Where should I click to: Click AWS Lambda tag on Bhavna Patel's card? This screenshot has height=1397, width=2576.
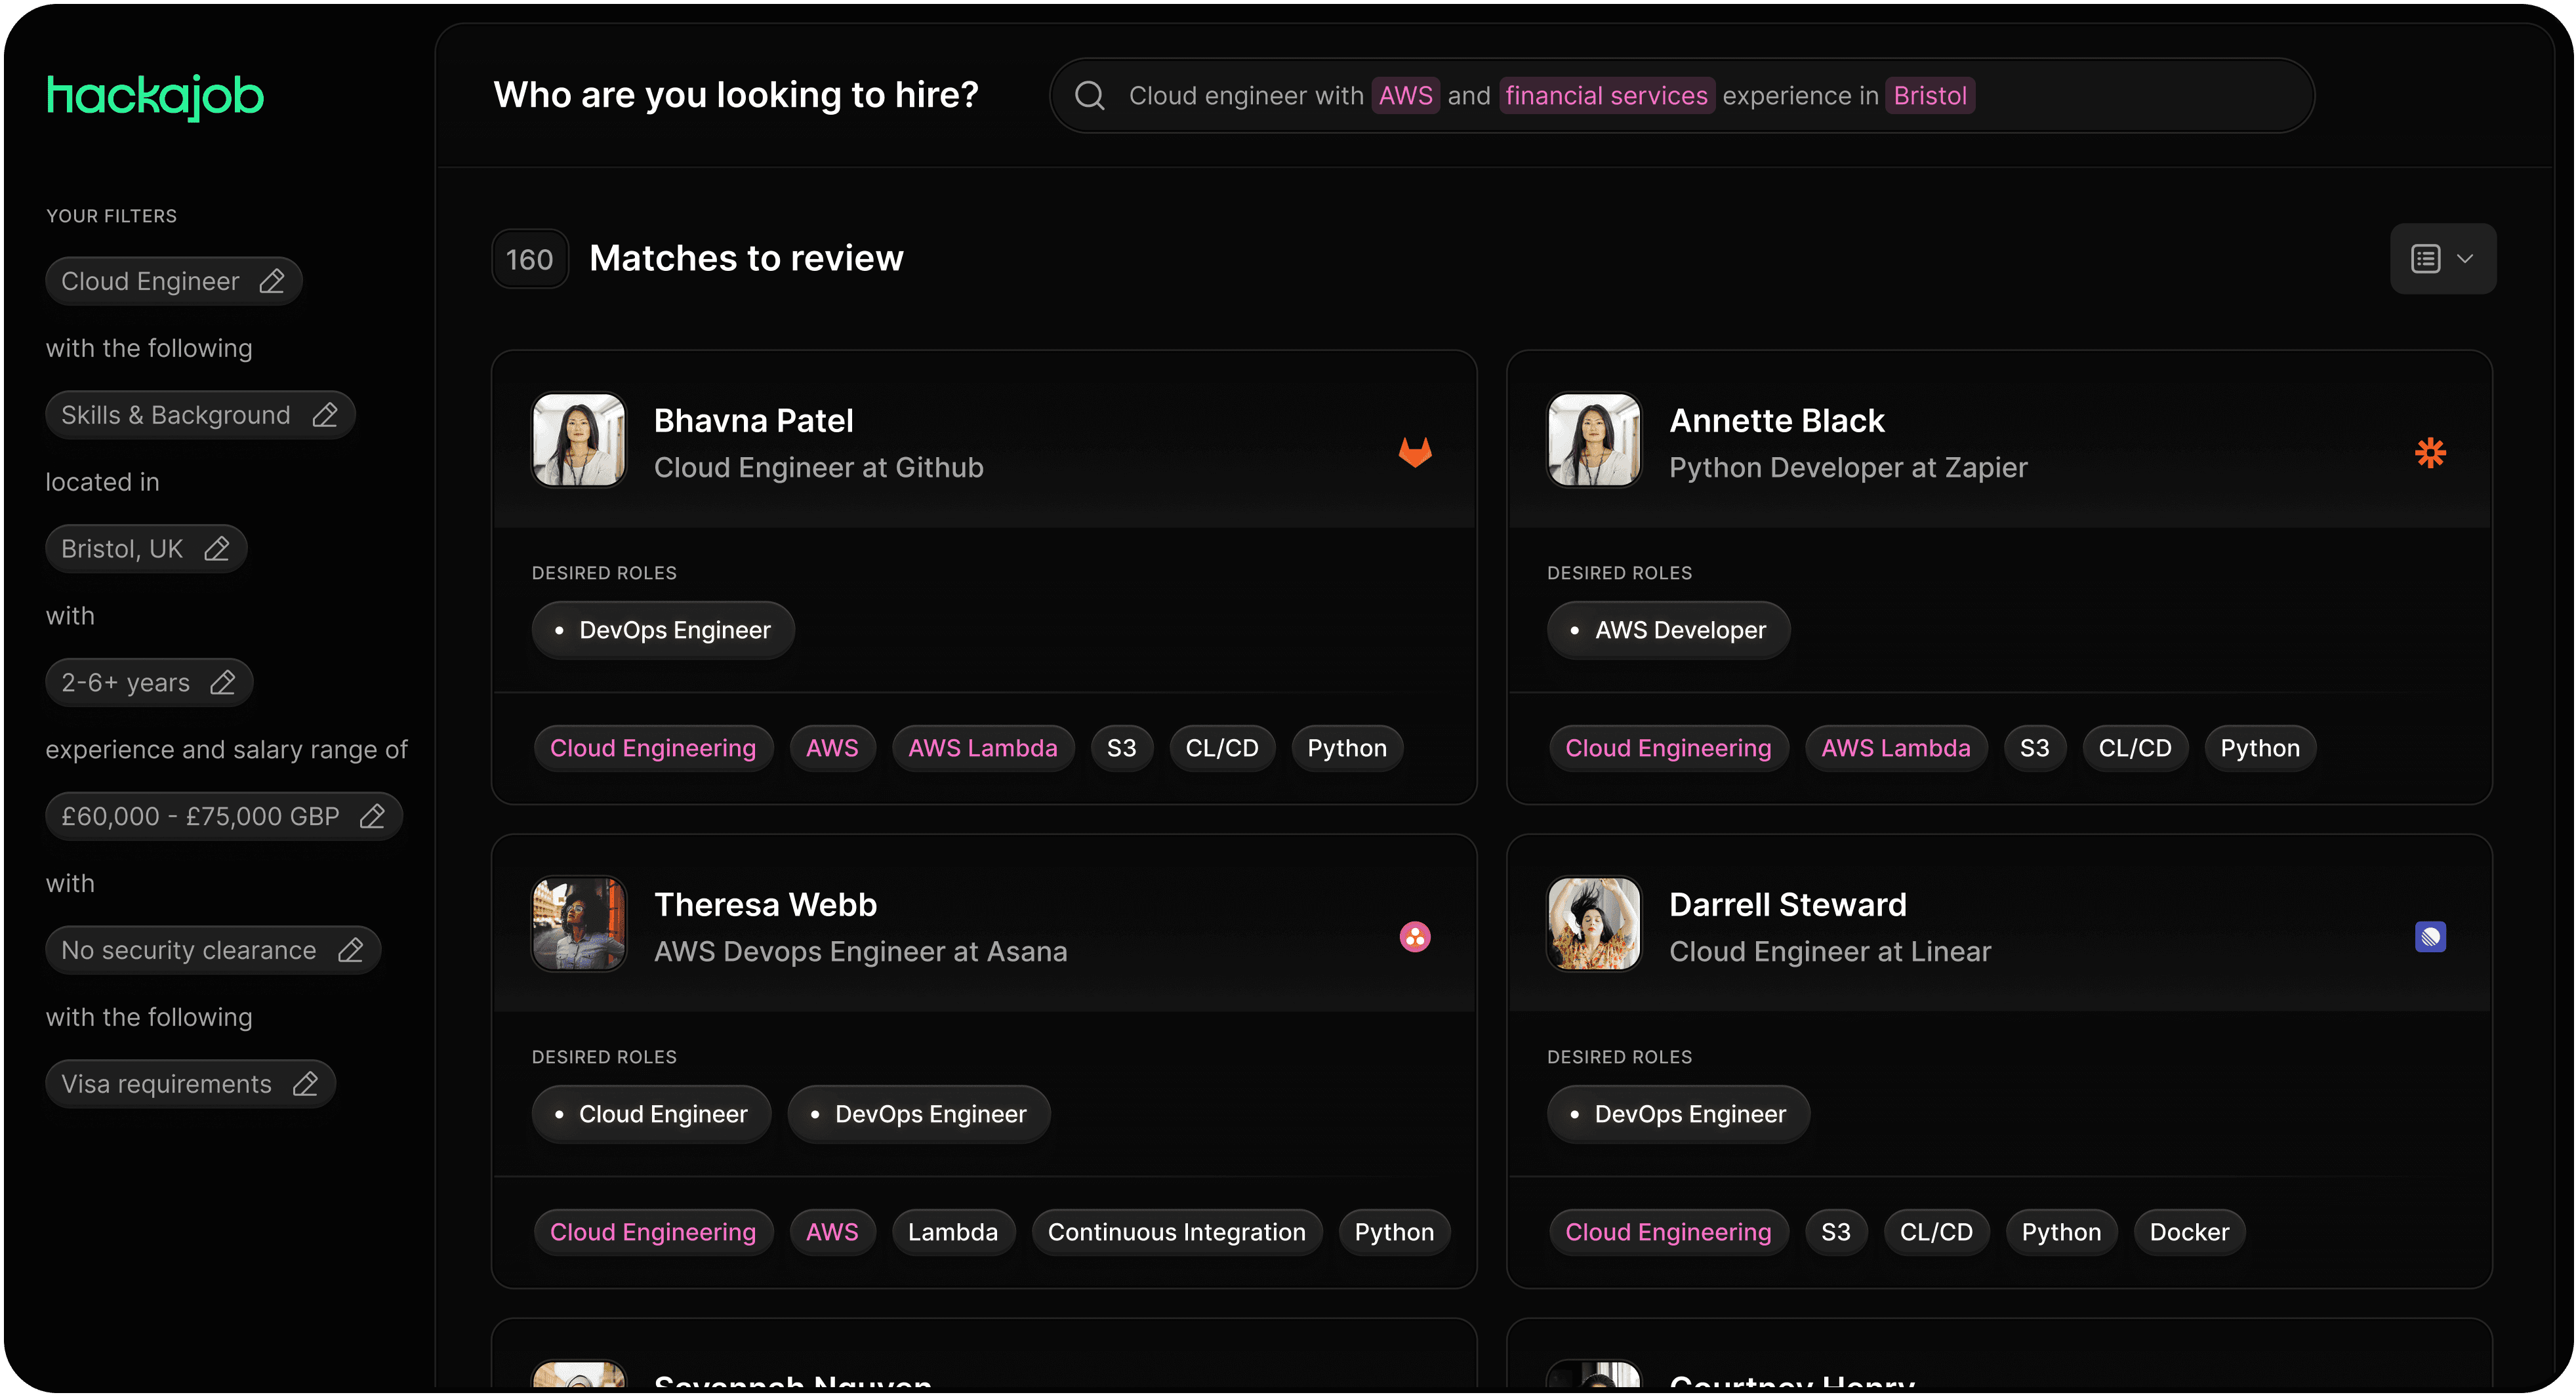coord(983,749)
